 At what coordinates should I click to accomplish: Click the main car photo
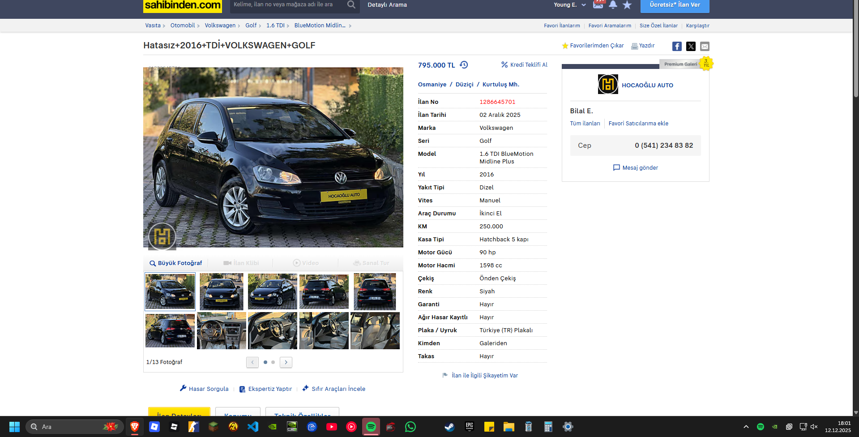point(273,157)
